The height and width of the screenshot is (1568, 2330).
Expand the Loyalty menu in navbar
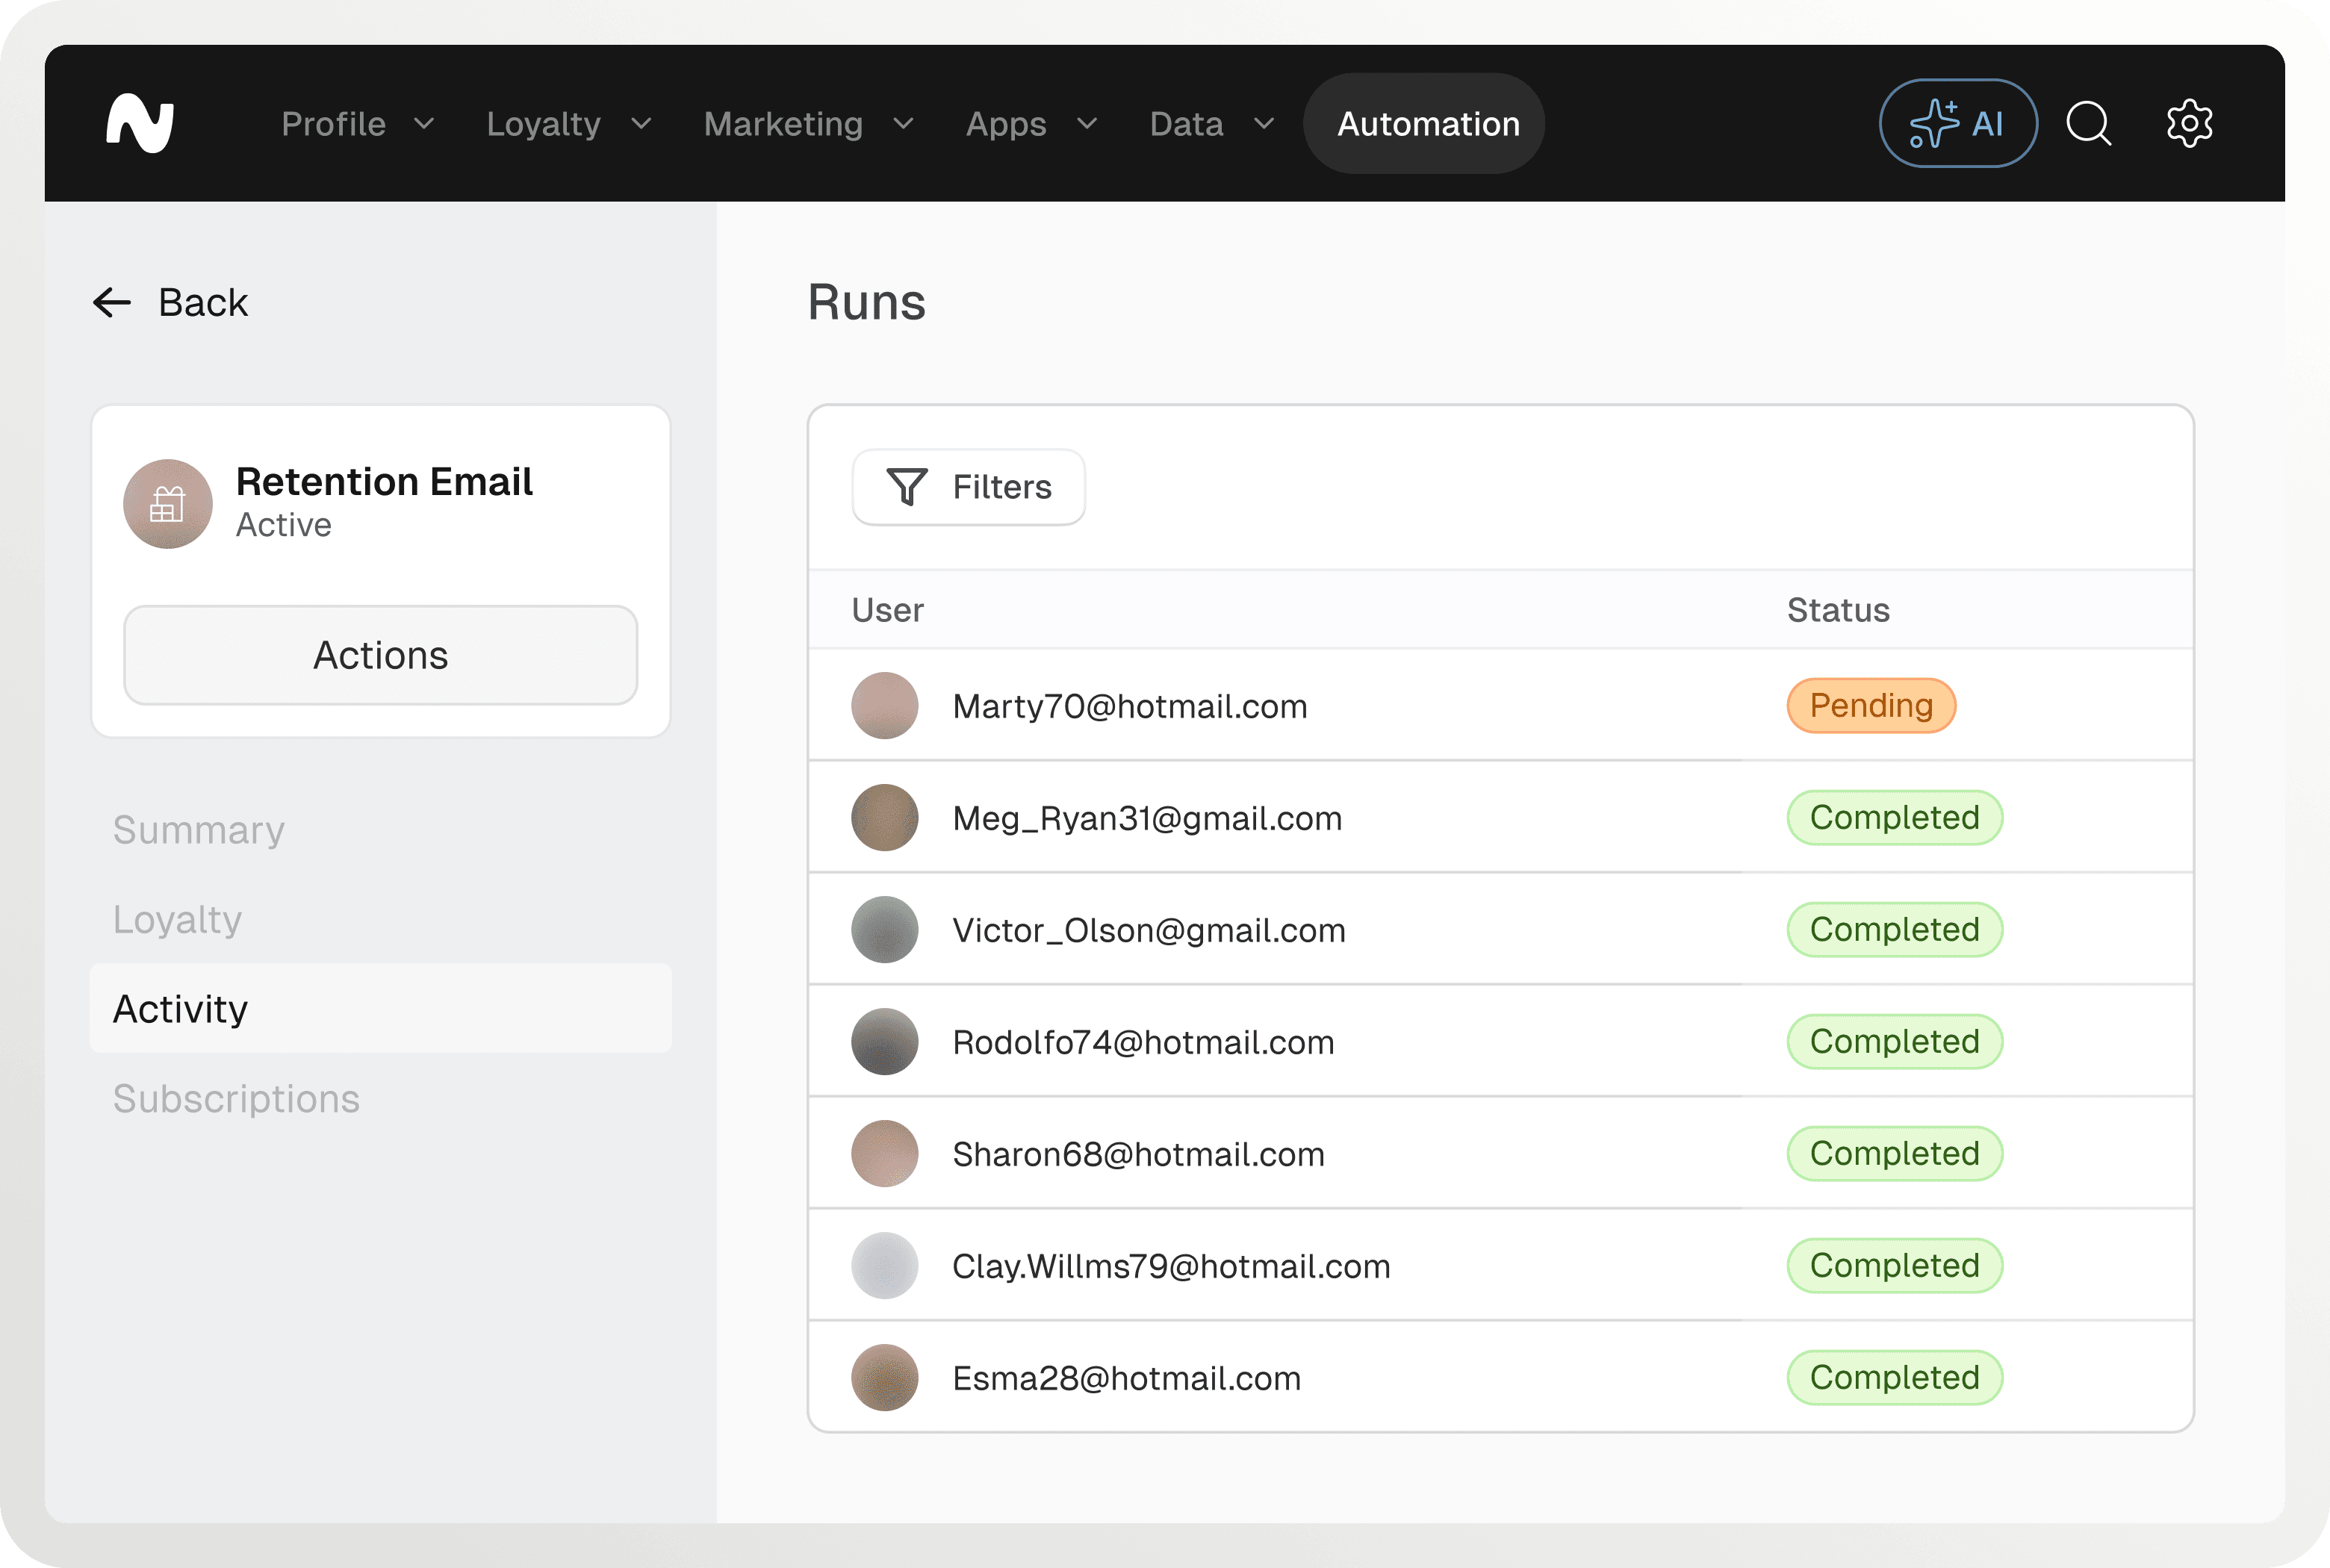567,124
